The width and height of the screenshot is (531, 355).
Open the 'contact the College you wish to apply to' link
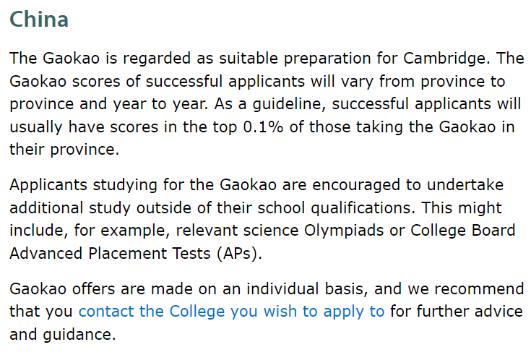click(x=231, y=312)
